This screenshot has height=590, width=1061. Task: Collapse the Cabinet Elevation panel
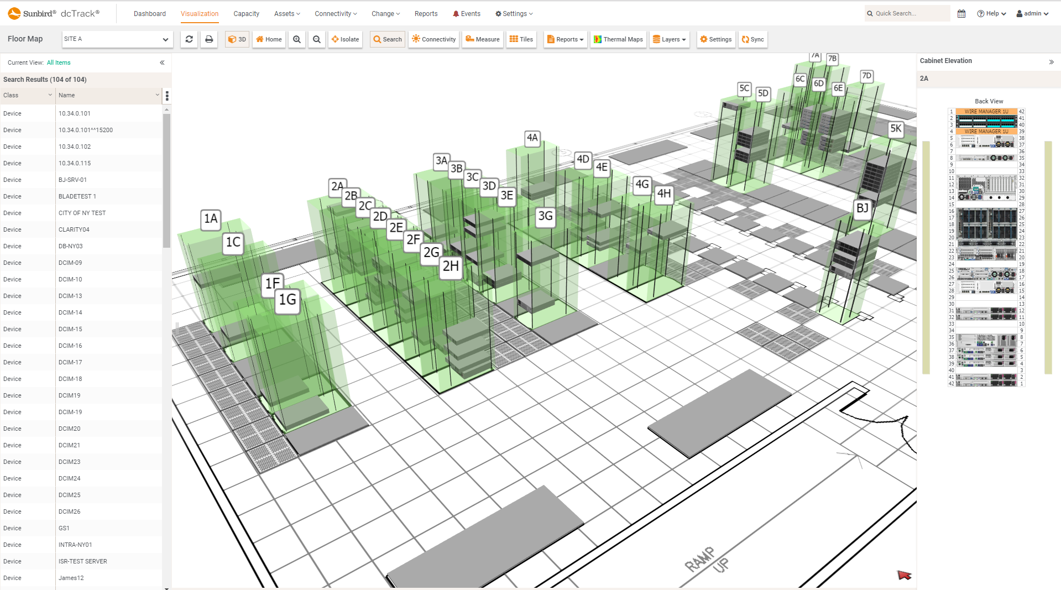[x=1052, y=62]
